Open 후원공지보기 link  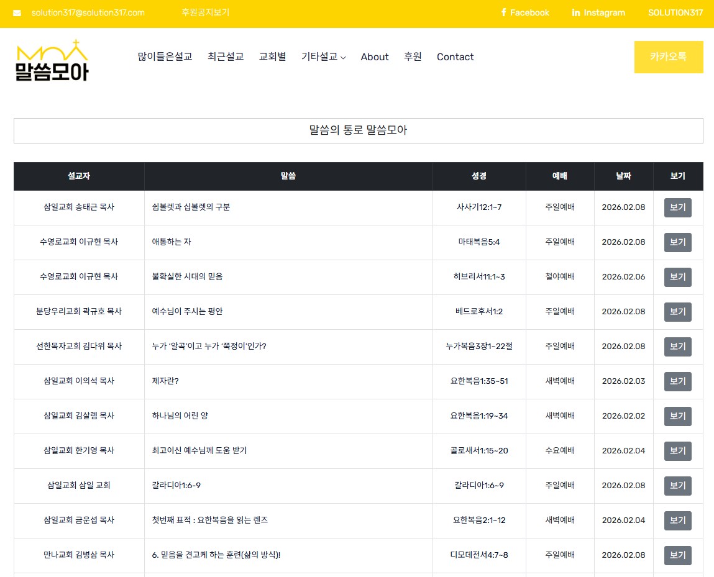205,13
